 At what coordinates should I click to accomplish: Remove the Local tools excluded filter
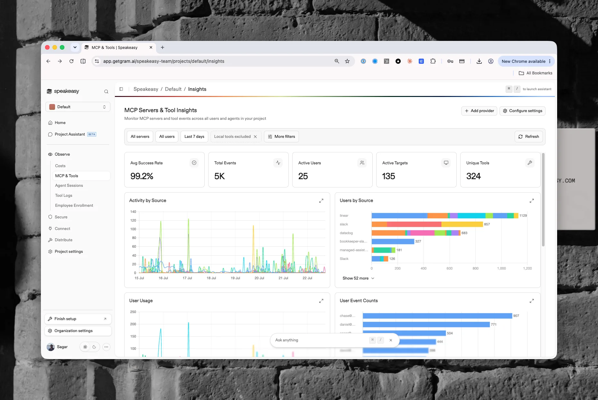coord(255,137)
